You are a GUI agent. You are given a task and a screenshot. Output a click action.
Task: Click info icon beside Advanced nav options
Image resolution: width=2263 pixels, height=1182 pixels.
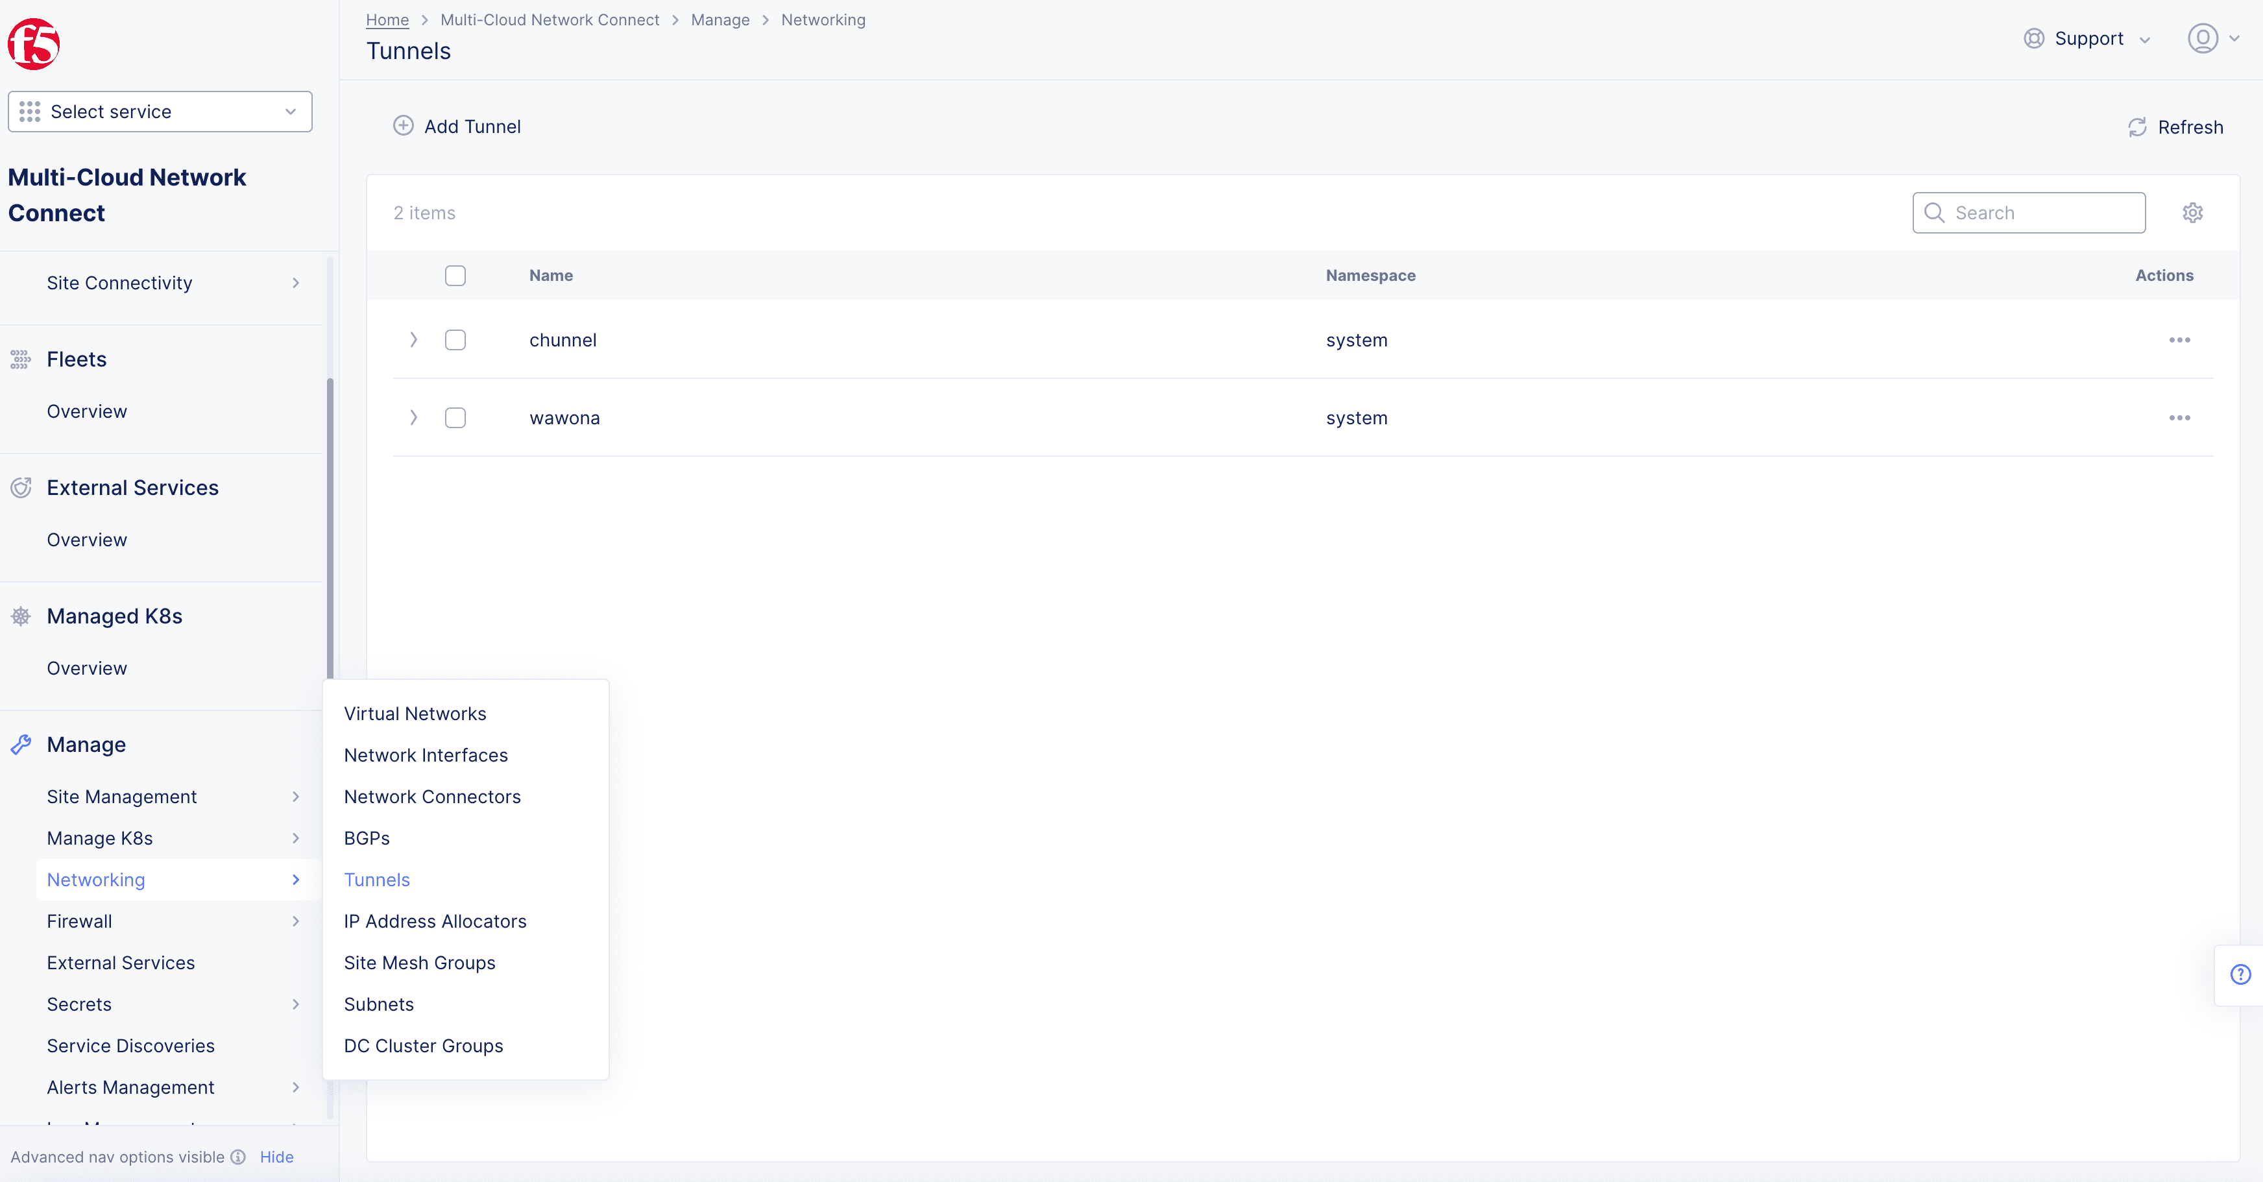pos(238,1157)
